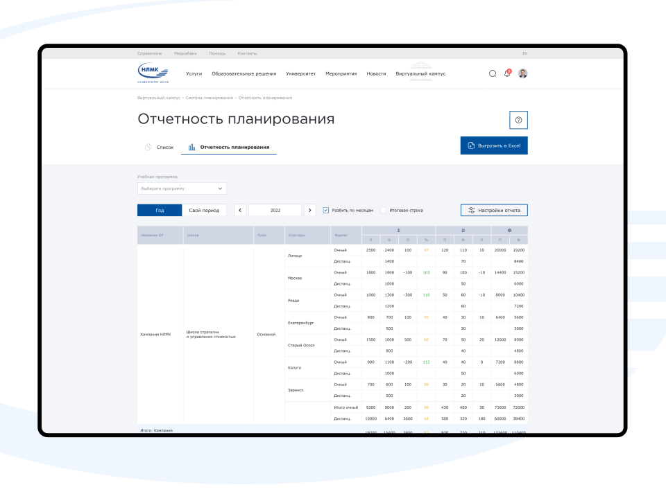The image size is (666, 503).
Task: Click coin icon in table header
Action: click(x=509, y=230)
